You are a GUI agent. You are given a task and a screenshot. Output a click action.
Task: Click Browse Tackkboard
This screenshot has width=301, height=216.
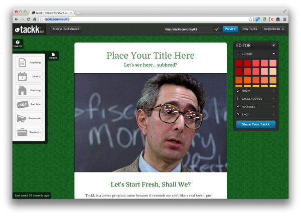[66, 29]
